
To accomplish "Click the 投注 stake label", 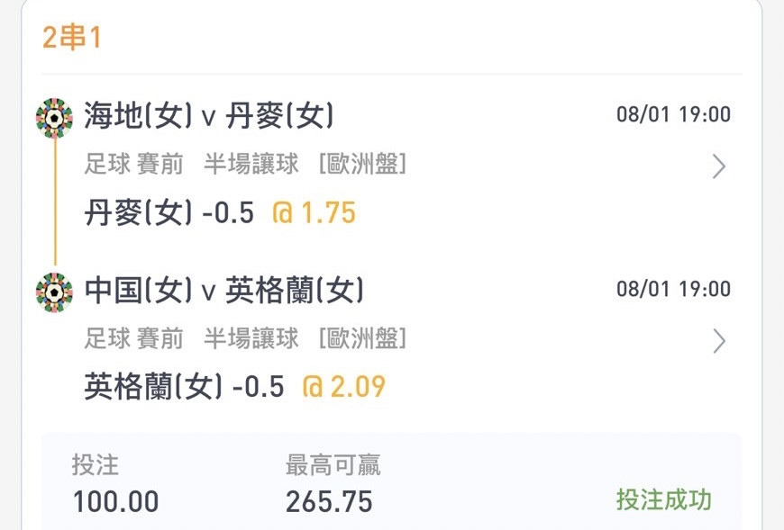I will click(x=96, y=465).
